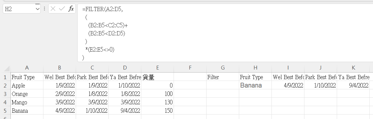The width and height of the screenshot is (373, 119).
Task: Select column A header
Action: [x=27, y=68]
